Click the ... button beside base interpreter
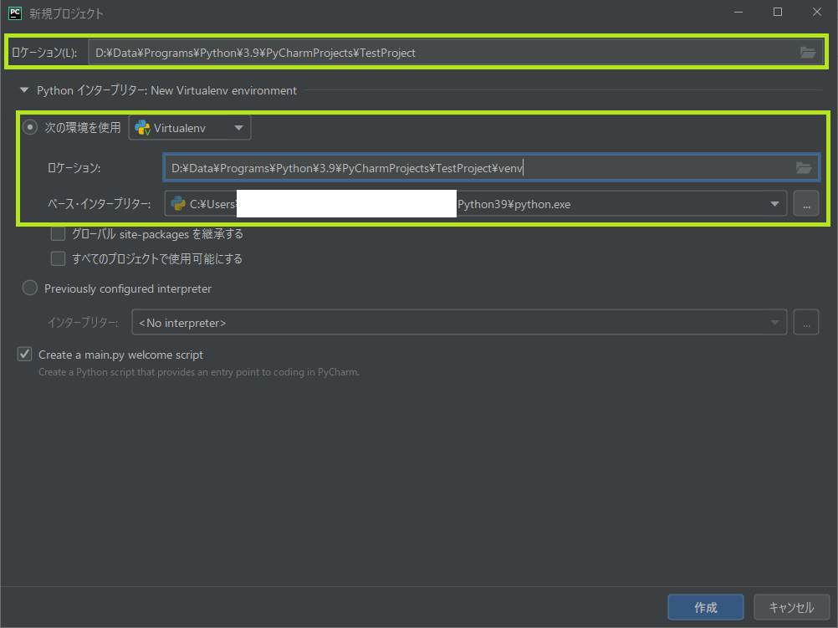This screenshot has width=838, height=628. (x=806, y=204)
